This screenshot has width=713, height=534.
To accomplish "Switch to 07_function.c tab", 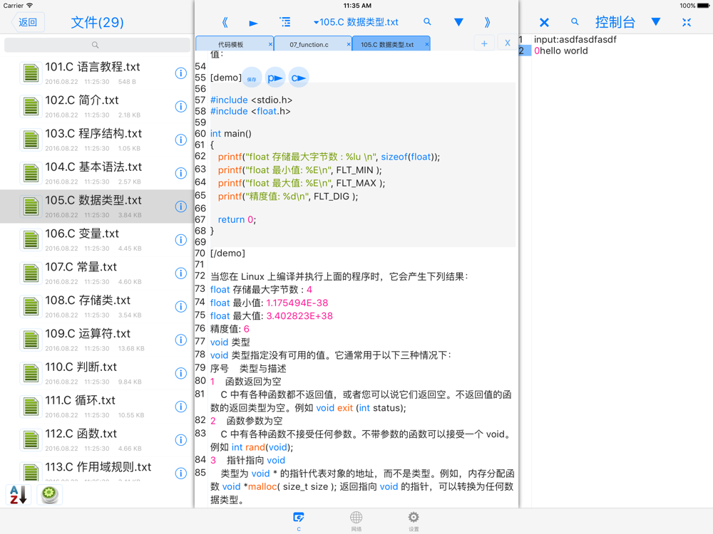I will pyautogui.click(x=309, y=44).
